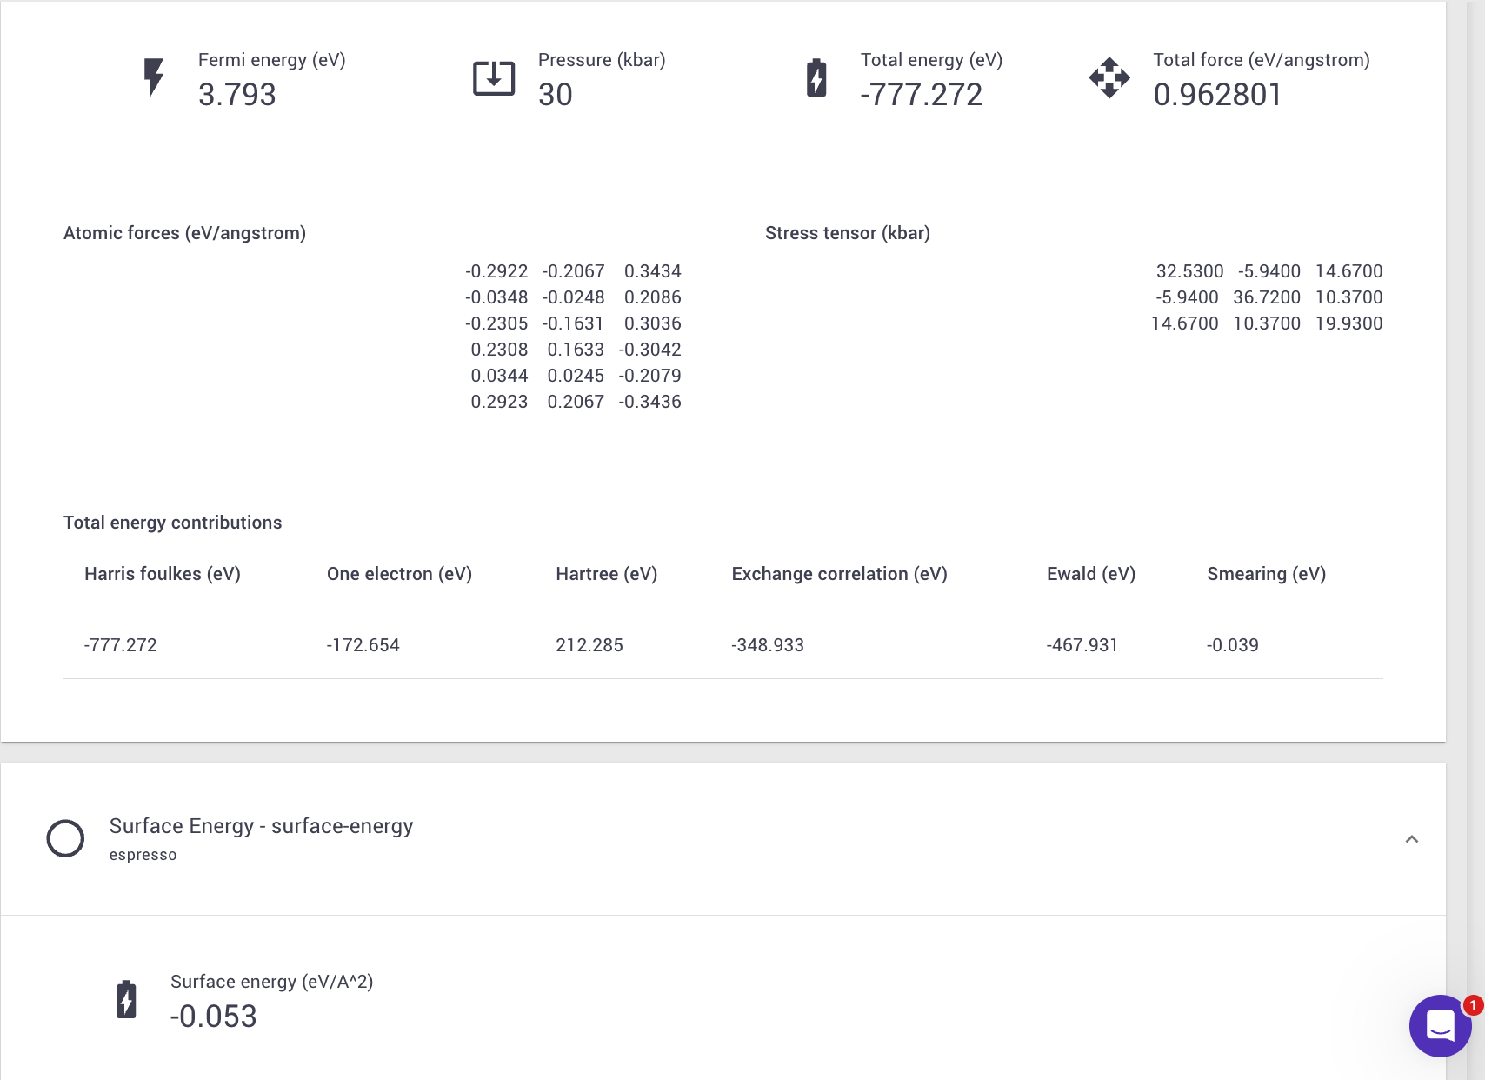Click Surface energy (eV/A^2) label
The image size is (1485, 1080).
[272, 982]
